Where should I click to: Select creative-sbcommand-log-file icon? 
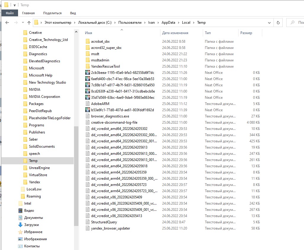coord(88,122)
